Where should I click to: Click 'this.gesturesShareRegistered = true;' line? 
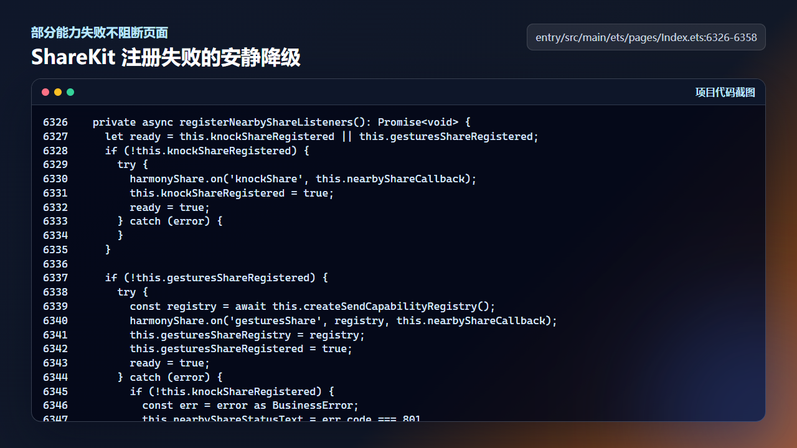pos(241,348)
